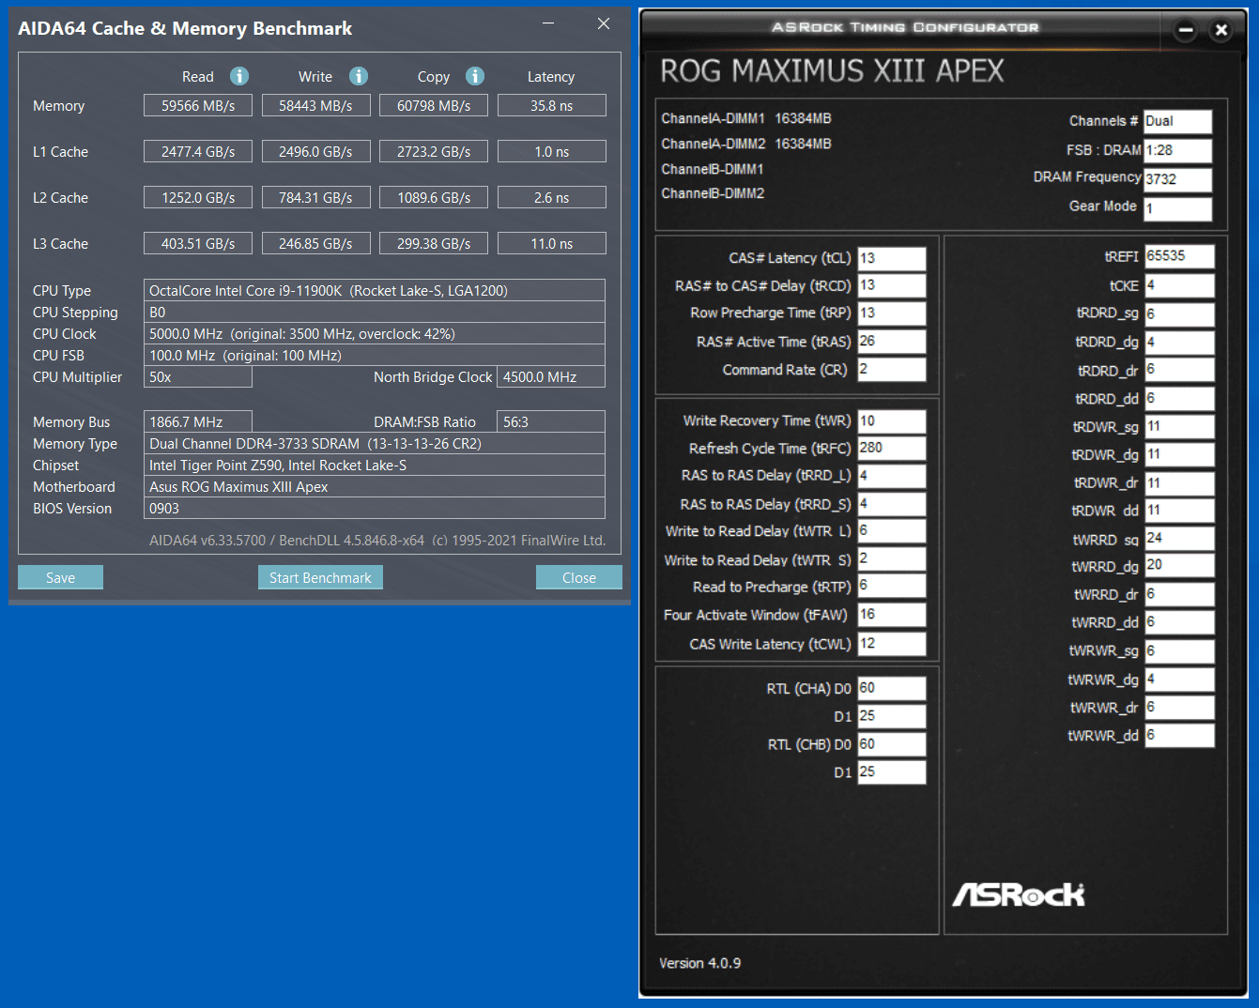Click the tWRRD_sg field showing 24
The height and width of the screenshot is (1008, 1259).
pos(1179,539)
